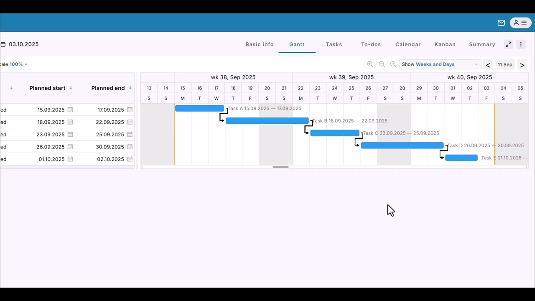Open date picker for planned end 25.09.2025
The height and width of the screenshot is (301, 535).
(130, 135)
